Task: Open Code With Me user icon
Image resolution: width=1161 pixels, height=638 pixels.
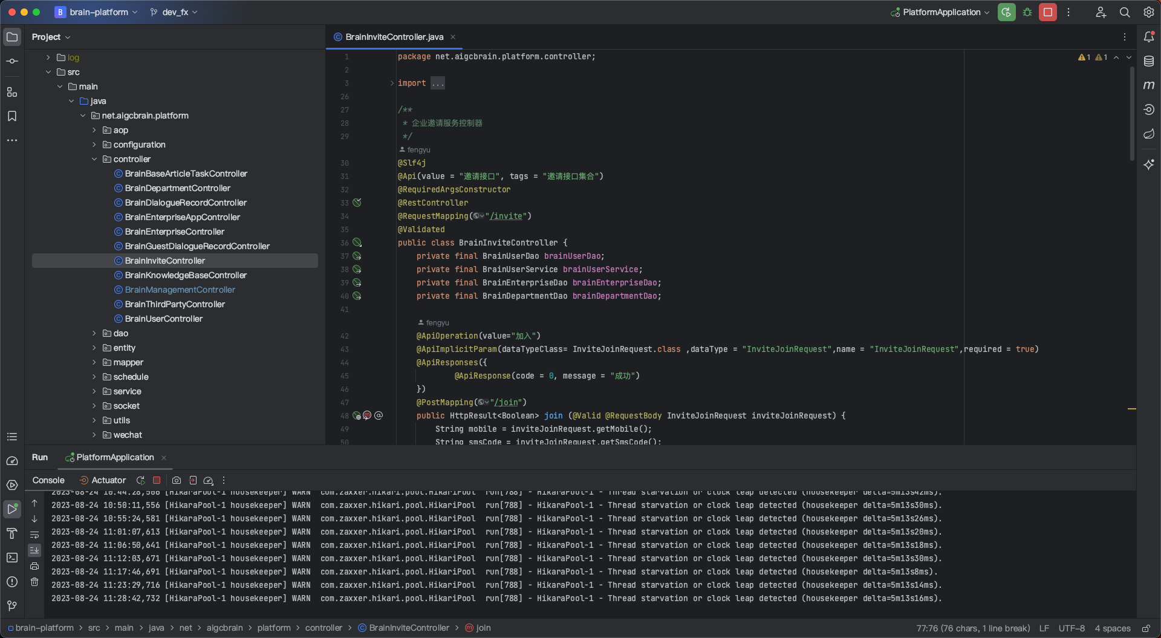Action: (x=1101, y=12)
